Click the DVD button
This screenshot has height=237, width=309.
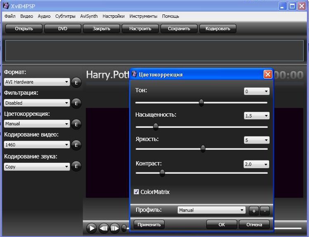(63, 29)
